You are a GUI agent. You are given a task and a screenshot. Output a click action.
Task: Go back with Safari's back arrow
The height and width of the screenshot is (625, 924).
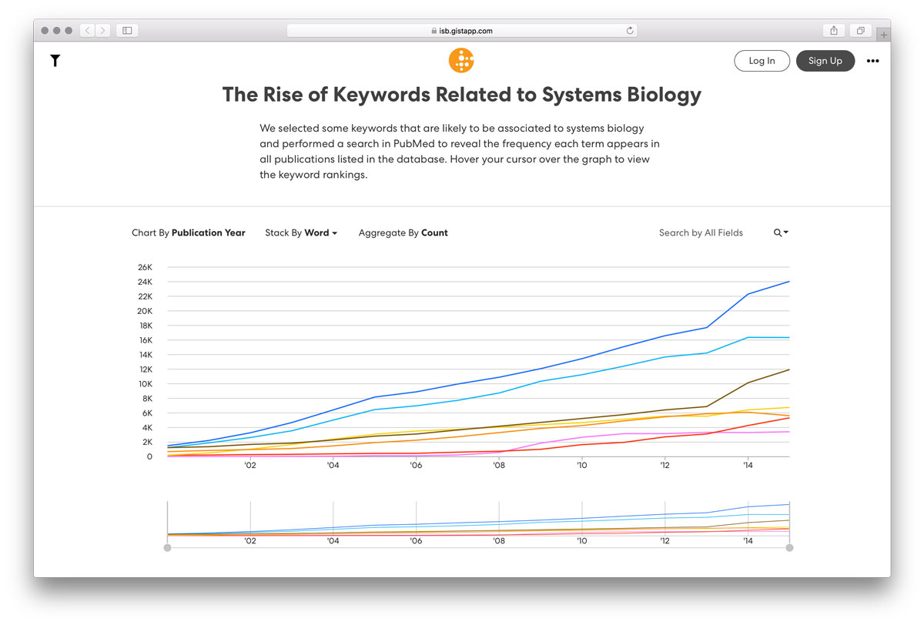coord(87,31)
